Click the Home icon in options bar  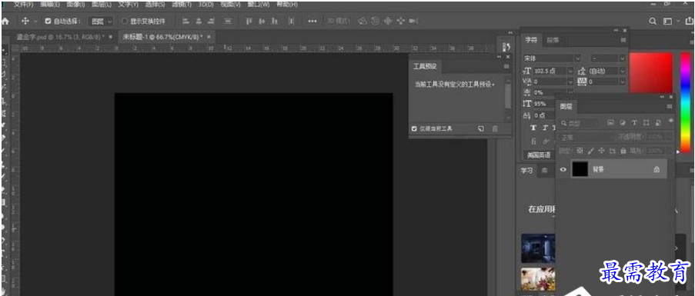(5, 21)
